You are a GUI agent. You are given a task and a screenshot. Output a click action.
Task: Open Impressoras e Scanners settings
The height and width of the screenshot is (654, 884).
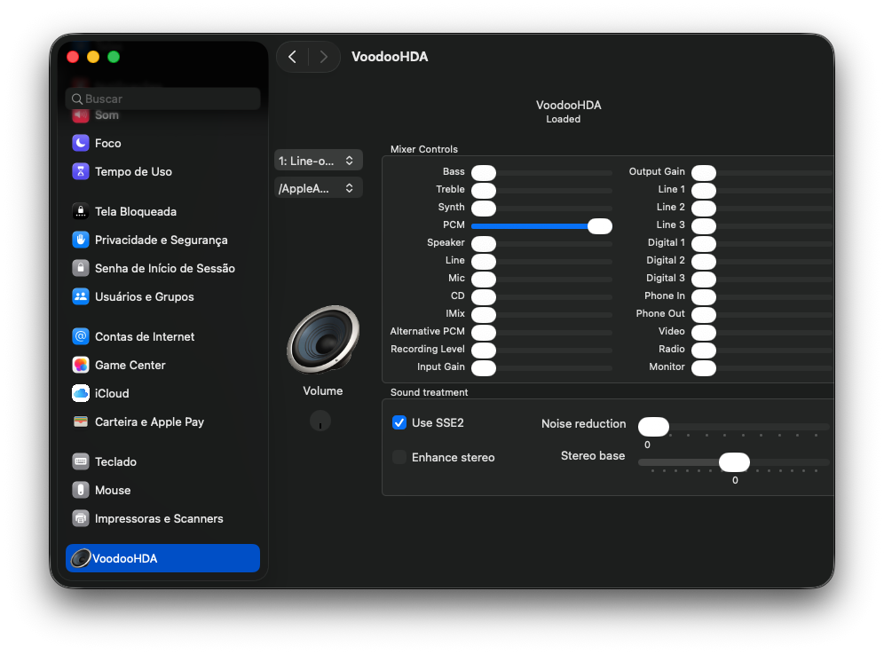pos(163,518)
